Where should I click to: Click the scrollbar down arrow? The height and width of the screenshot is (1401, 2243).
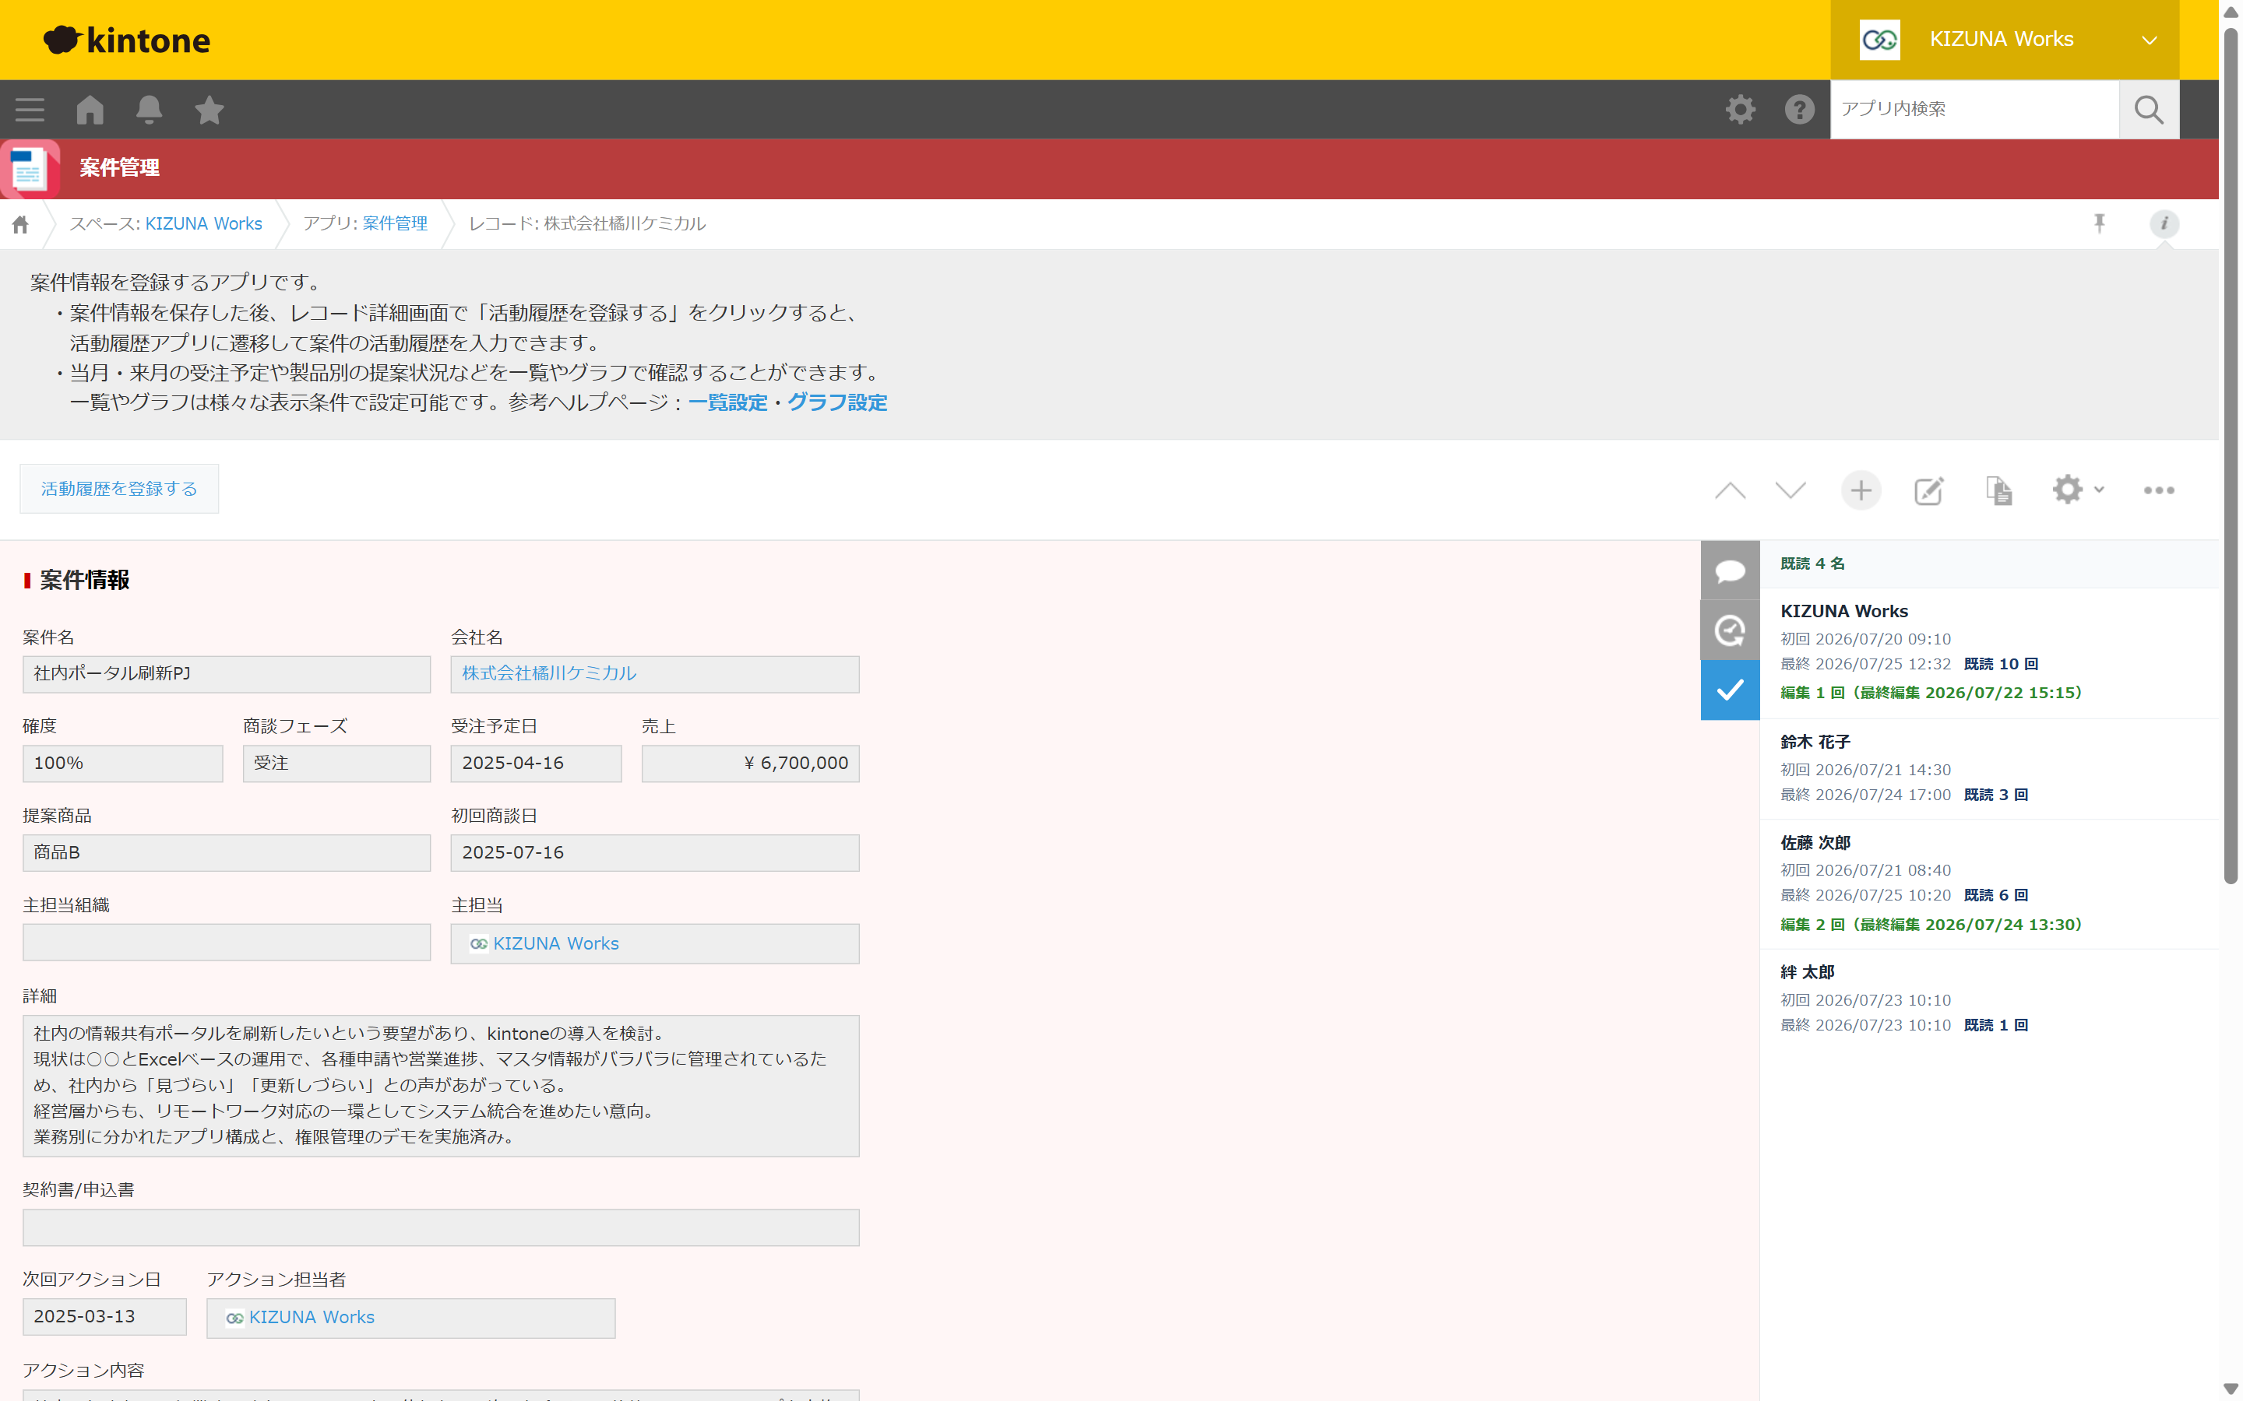tap(2231, 1389)
